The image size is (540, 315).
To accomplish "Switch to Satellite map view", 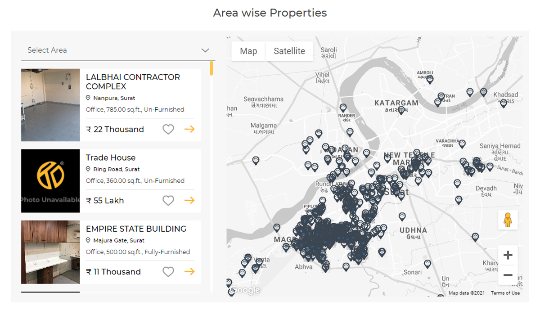I will point(289,51).
